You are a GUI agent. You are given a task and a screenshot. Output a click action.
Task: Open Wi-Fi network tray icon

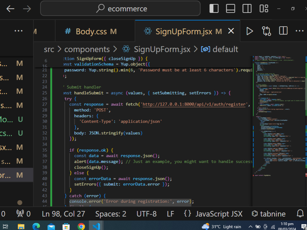(x=273, y=227)
